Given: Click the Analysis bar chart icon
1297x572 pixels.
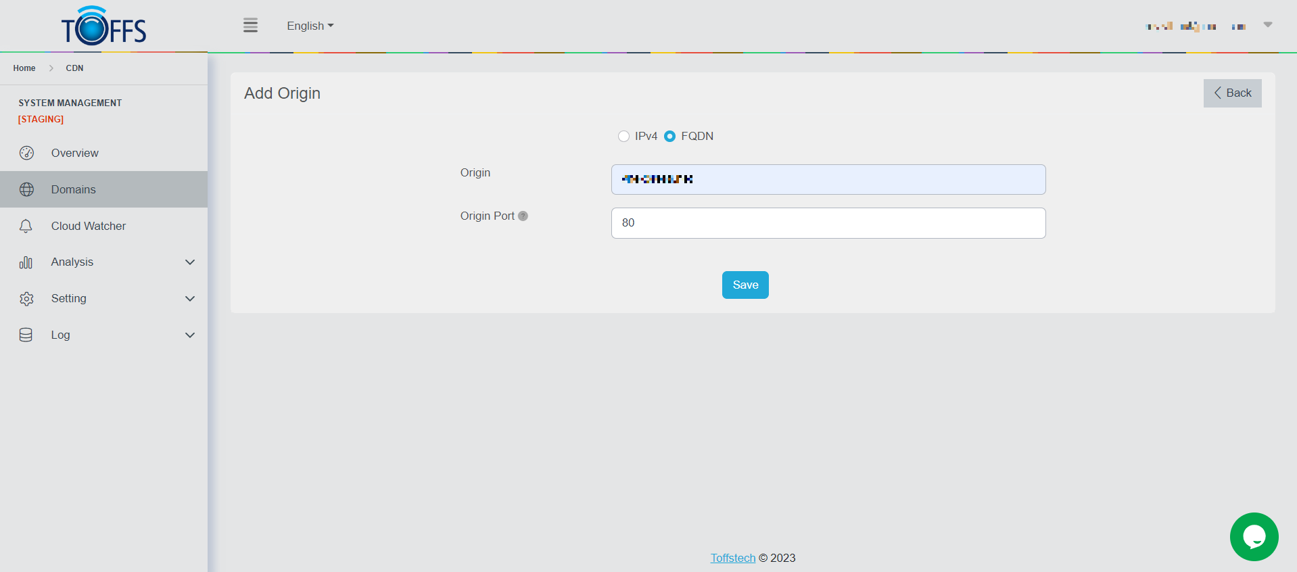Looking at the screenshot, I should (x=26, y=262).
